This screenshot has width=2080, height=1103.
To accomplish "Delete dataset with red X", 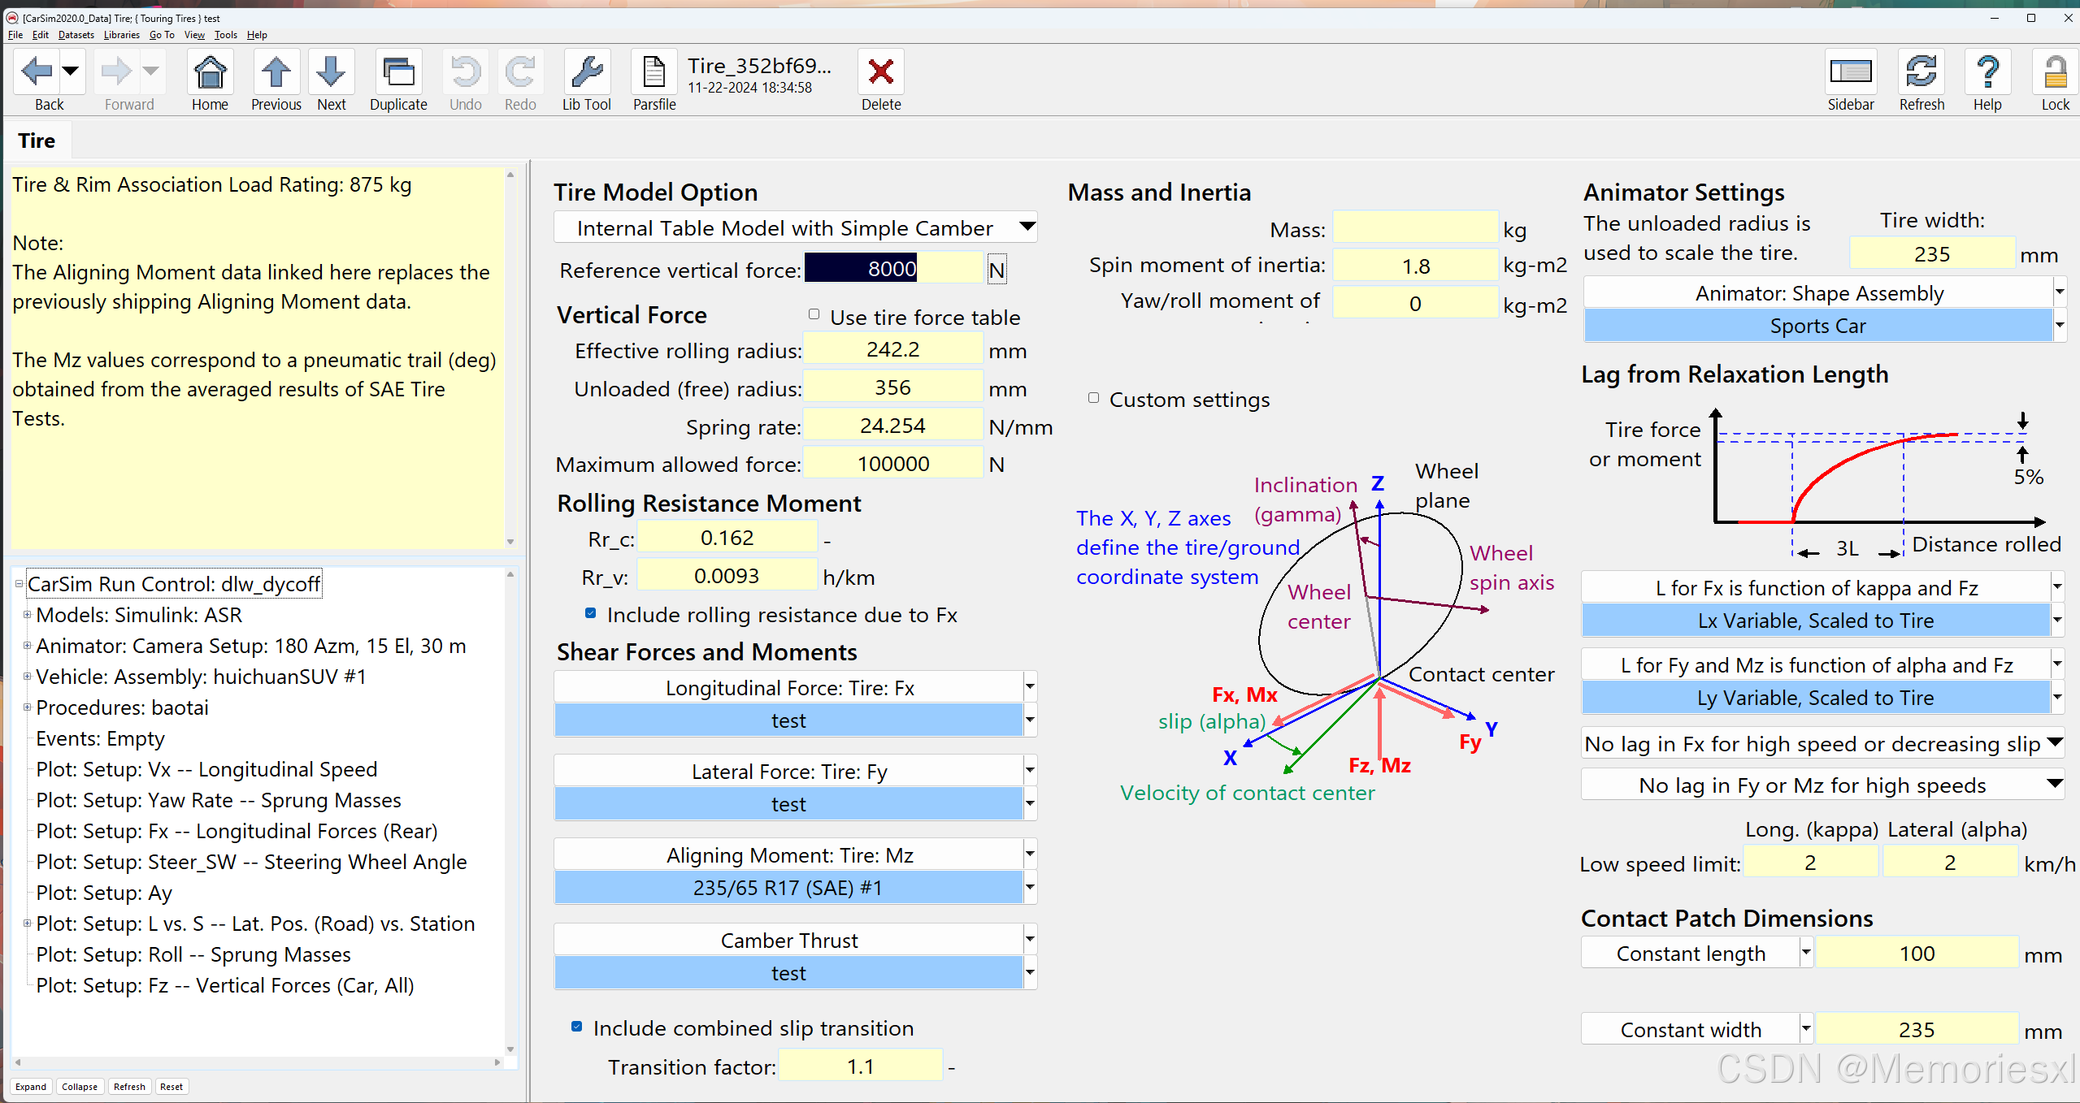I will pyautogui.click(x=880, y=73).
